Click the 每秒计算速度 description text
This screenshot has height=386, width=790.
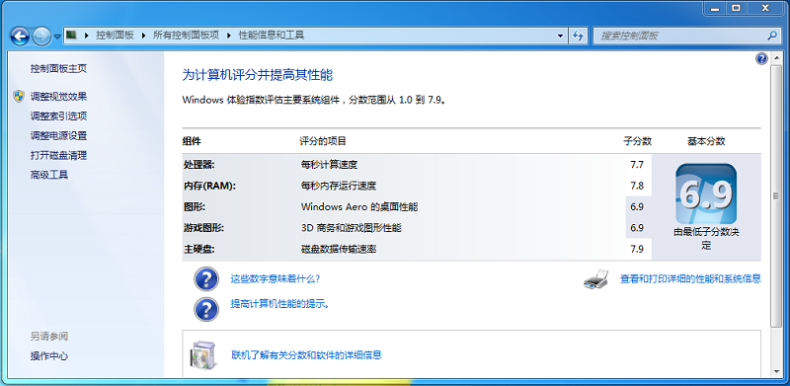(329, 164)
